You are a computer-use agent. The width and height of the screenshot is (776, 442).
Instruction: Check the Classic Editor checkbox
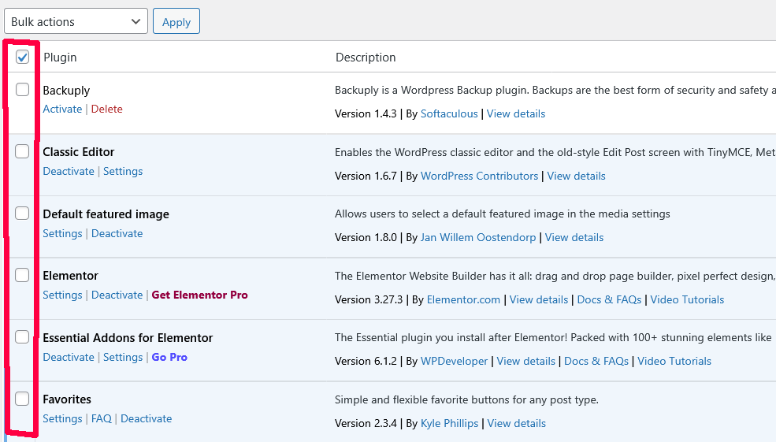click(22, 151)
